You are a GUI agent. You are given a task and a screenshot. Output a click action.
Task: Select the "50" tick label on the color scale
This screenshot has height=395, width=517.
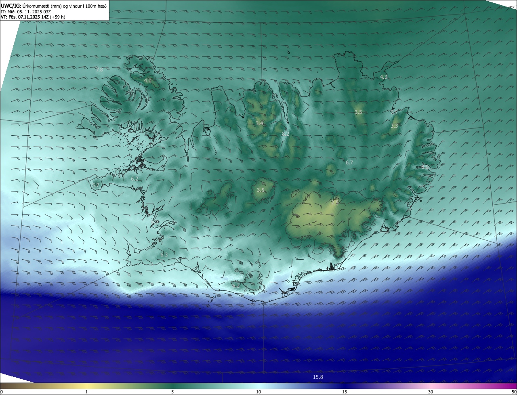(514, 392)
